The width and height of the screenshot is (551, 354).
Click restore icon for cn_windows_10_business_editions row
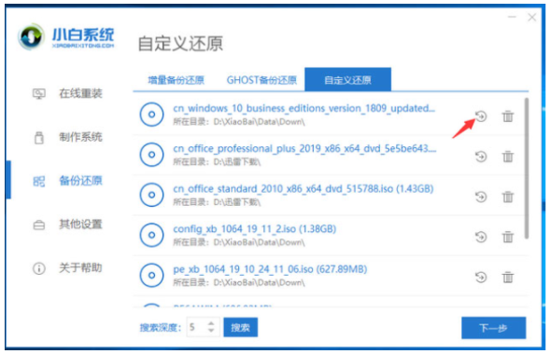[x=481, y=116]
